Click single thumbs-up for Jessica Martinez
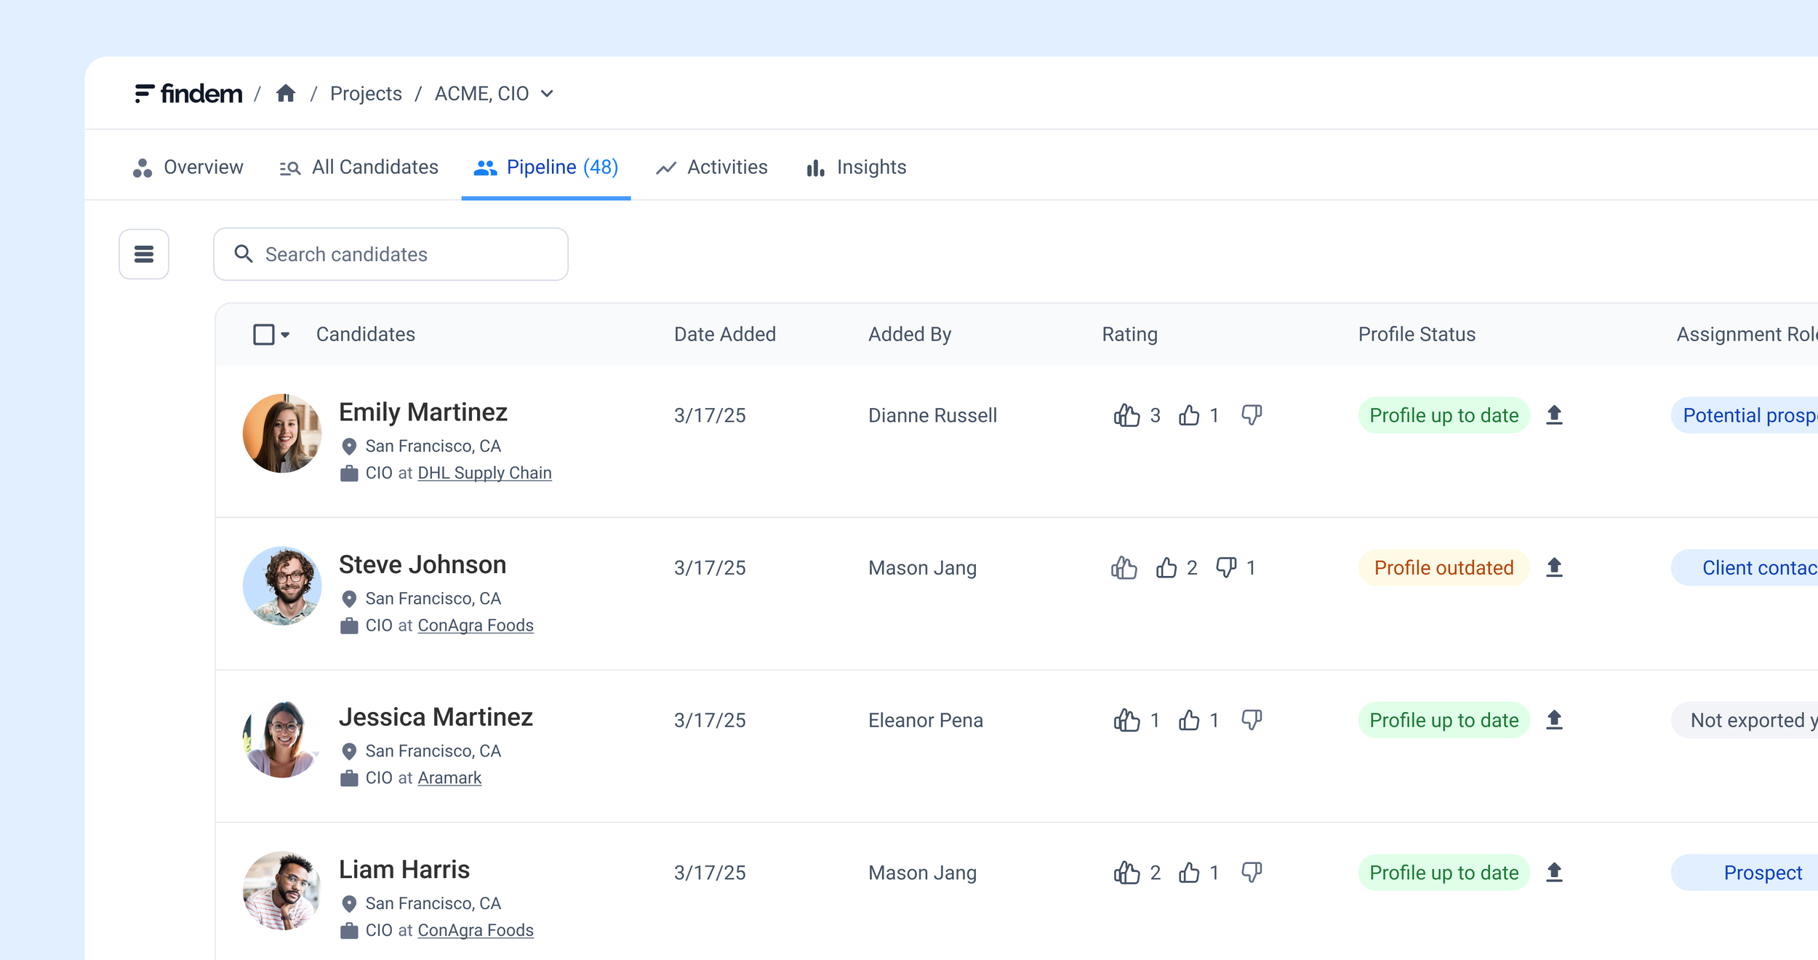The width and height of the screenshot is (1818, 960). click(1189, 720)
